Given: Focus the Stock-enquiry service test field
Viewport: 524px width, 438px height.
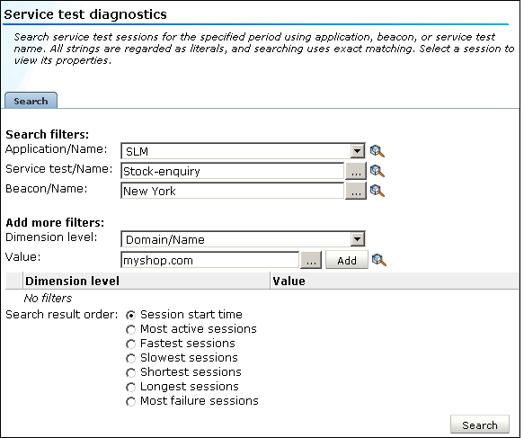Looking at the screenshot, I should click(x=232, y=171).
